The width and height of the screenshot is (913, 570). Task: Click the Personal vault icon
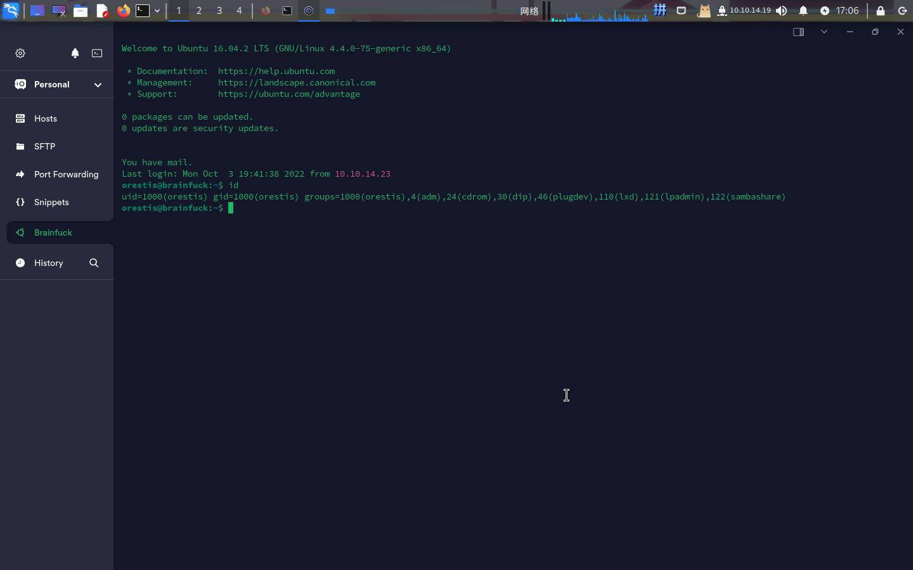20,84
